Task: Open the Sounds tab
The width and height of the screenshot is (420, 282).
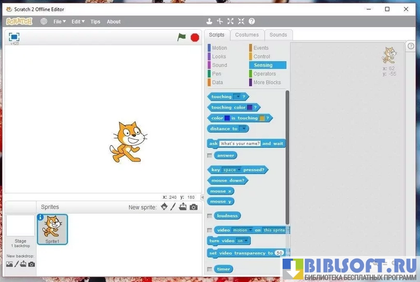Action: tap(278, 35)
